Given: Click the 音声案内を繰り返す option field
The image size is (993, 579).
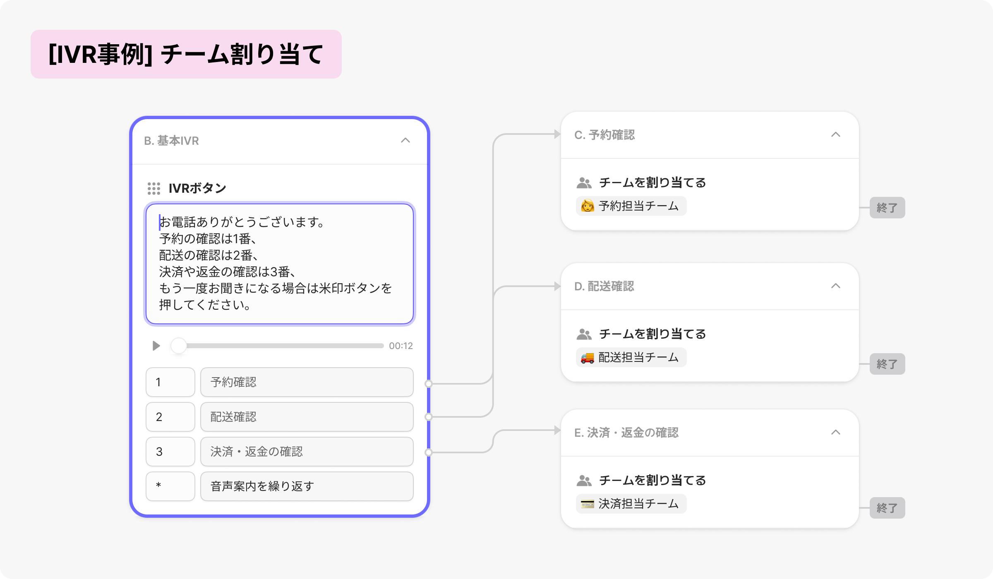Looking at the screenshot, I should click(x=307, y=486).
